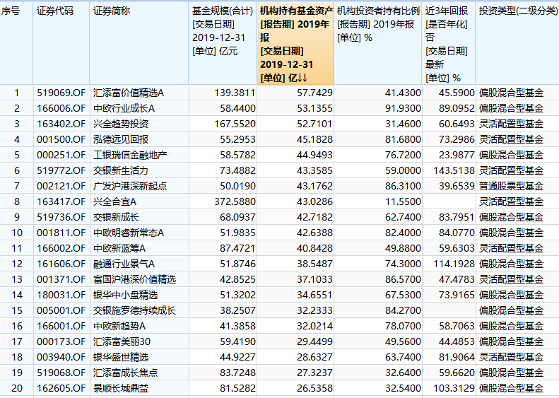Select fund name 工银瑞信金融地产
559x398 pixels.
[130, 155]
